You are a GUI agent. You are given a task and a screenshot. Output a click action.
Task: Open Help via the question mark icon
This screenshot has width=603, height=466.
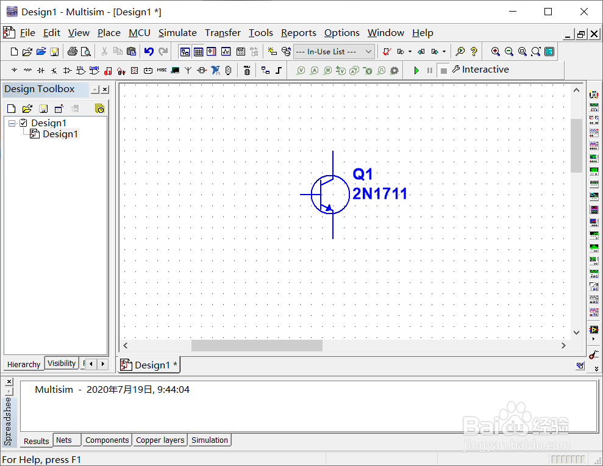474,52
